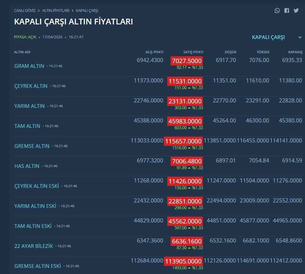Select Tam Altın from the list
Image resolution: width=305 pixels, height=274 pixels.
(27, 126)
